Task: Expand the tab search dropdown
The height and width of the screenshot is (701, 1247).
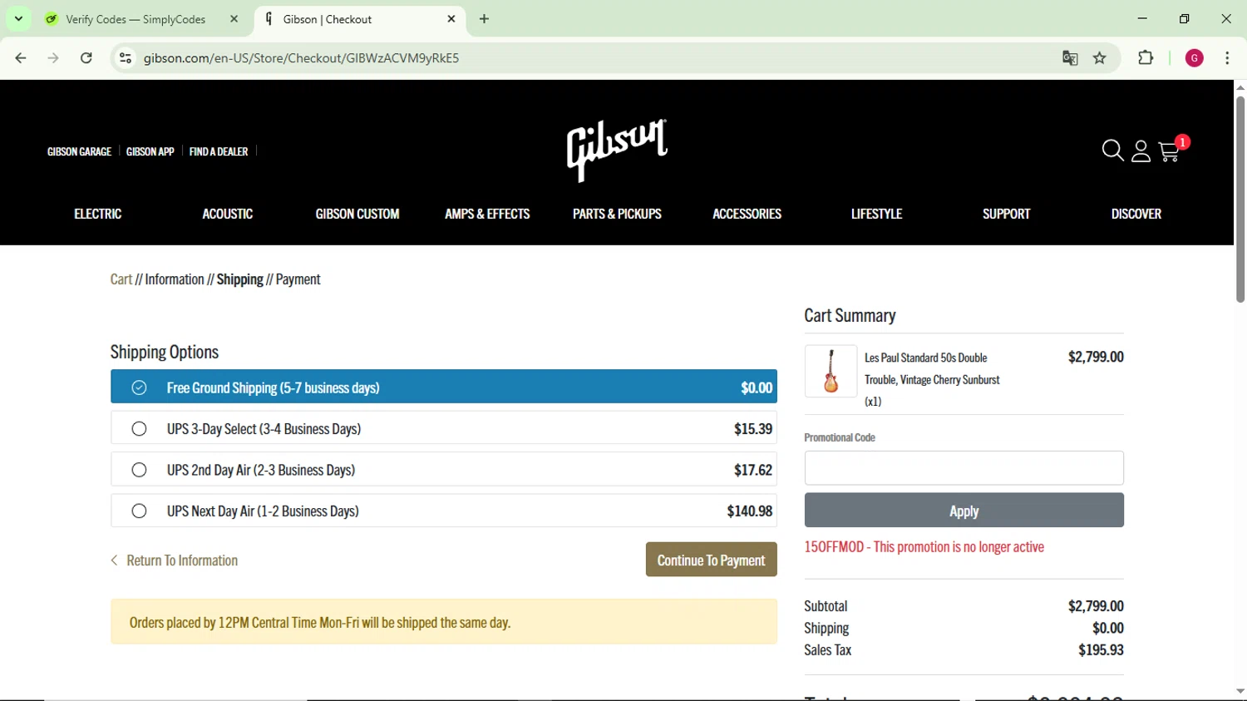Action: click(18, 19)
